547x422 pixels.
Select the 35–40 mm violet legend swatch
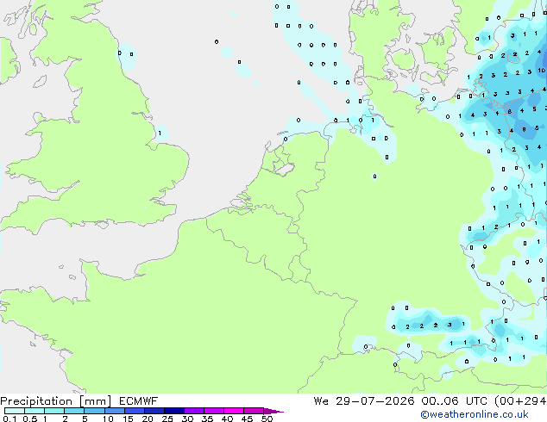(213, 411)
